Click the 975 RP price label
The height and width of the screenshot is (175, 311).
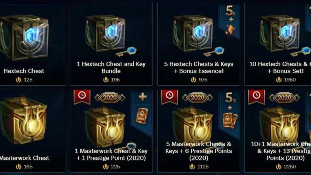coord(199,80)
